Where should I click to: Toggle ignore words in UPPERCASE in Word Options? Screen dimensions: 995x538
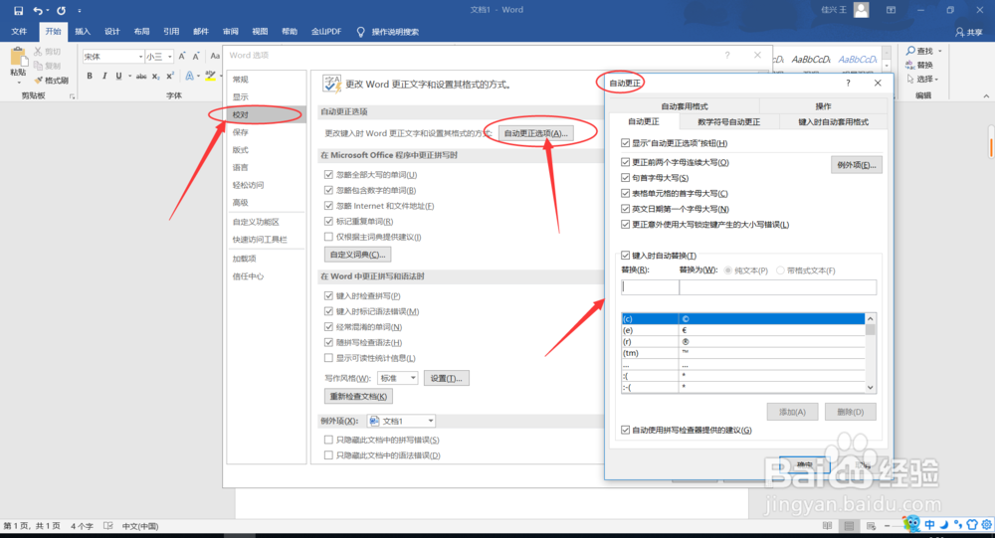click(328, 174)
